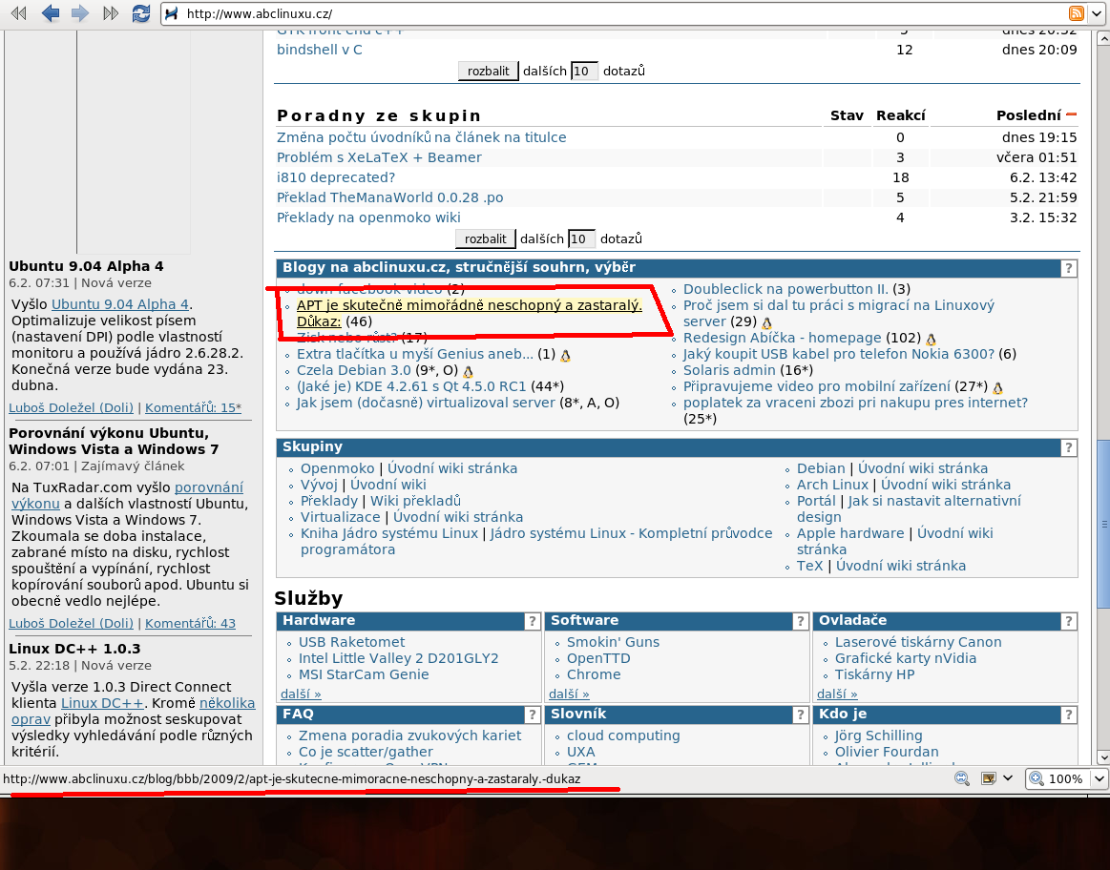Open the 100% zoom level dropdown
The width and height of the screenshot is (1110, 870).
coord(1099,778)
